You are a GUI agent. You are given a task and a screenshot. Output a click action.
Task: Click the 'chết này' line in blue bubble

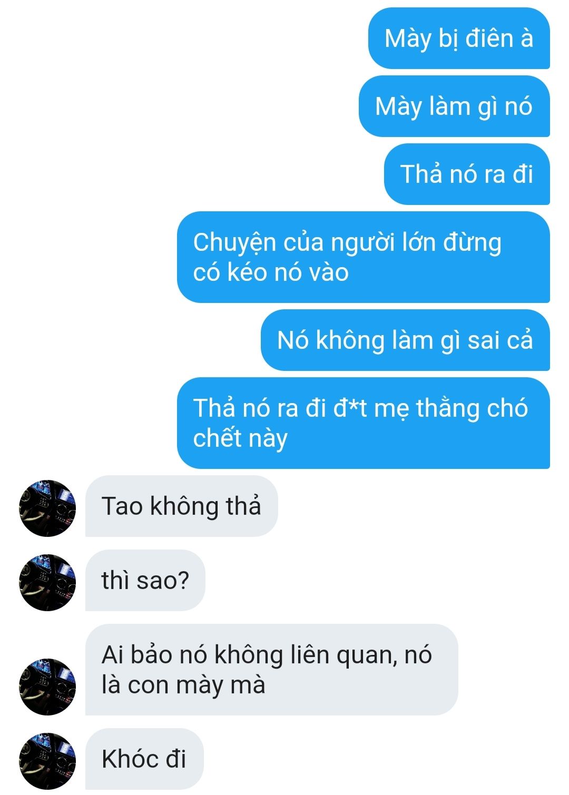click(240, 438)
